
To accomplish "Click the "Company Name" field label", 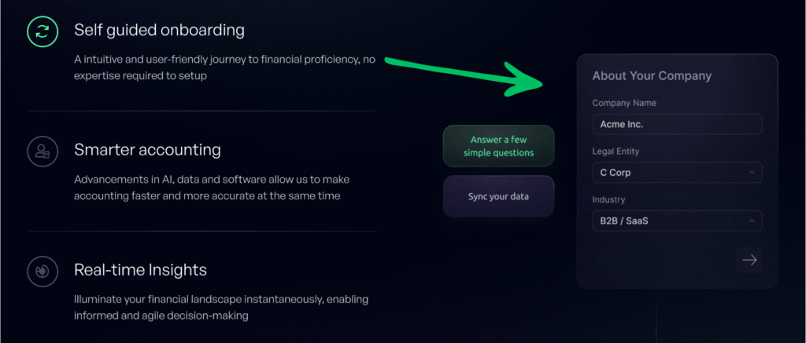I will tap(624, 103).
